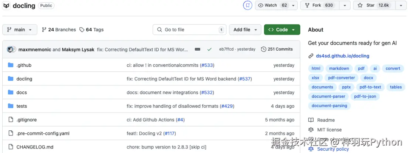Open the 251 Commits history
The width and height of the screenshot is (408, 153).
(x=277, y=49)
